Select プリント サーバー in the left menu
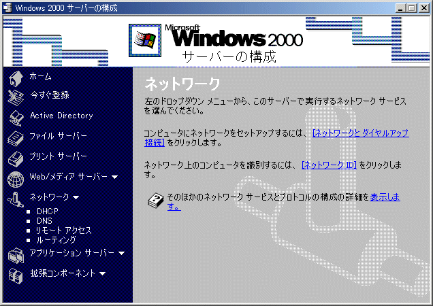This screenshot has height=306, width=433. pyautogui.click(x=59, y=156)
